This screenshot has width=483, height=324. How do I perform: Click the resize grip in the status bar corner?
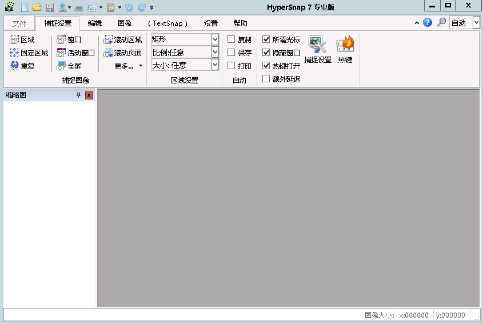tap(476, 317)
